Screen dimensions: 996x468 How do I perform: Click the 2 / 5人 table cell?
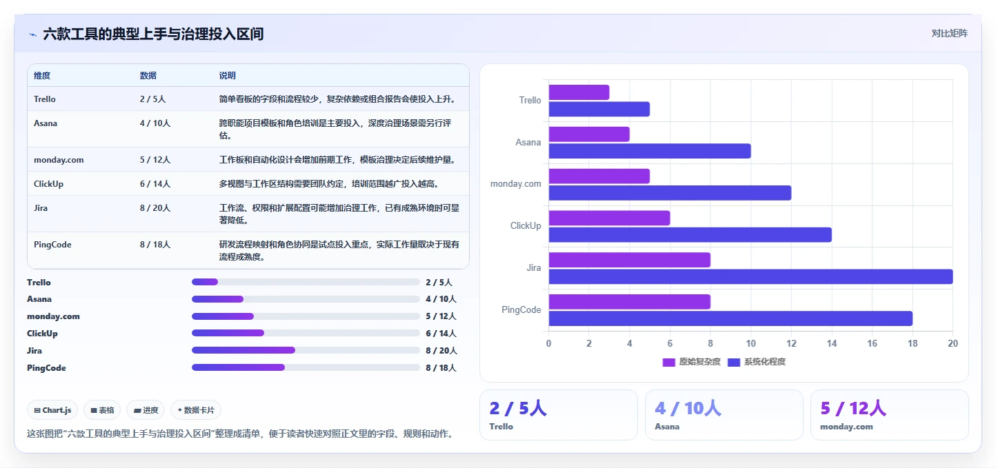coord(152,99)
